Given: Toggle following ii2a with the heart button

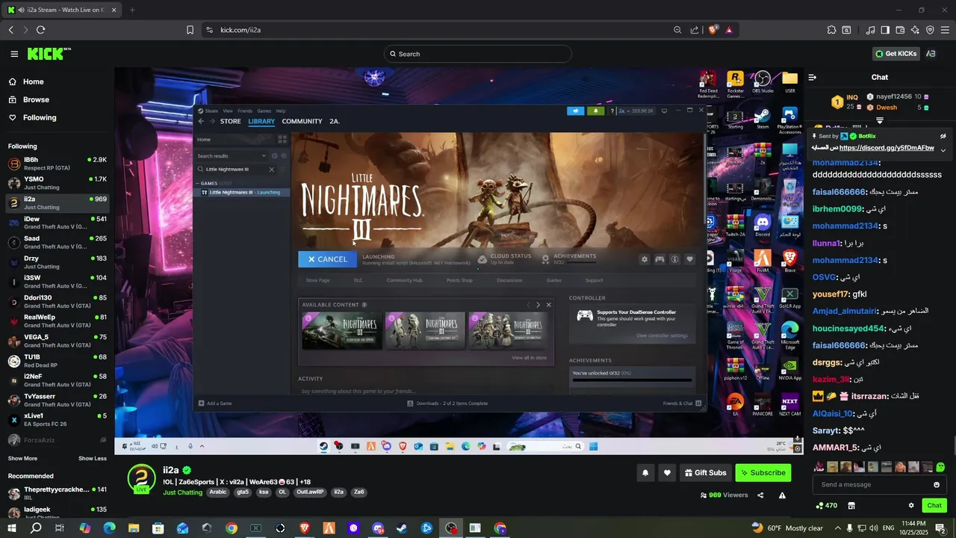Looking at the screenshot, I should [x=667, y=472].
